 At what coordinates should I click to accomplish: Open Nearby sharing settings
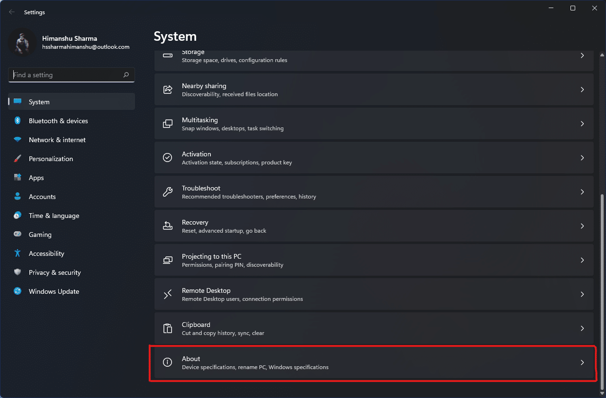(x=374, y=90)
